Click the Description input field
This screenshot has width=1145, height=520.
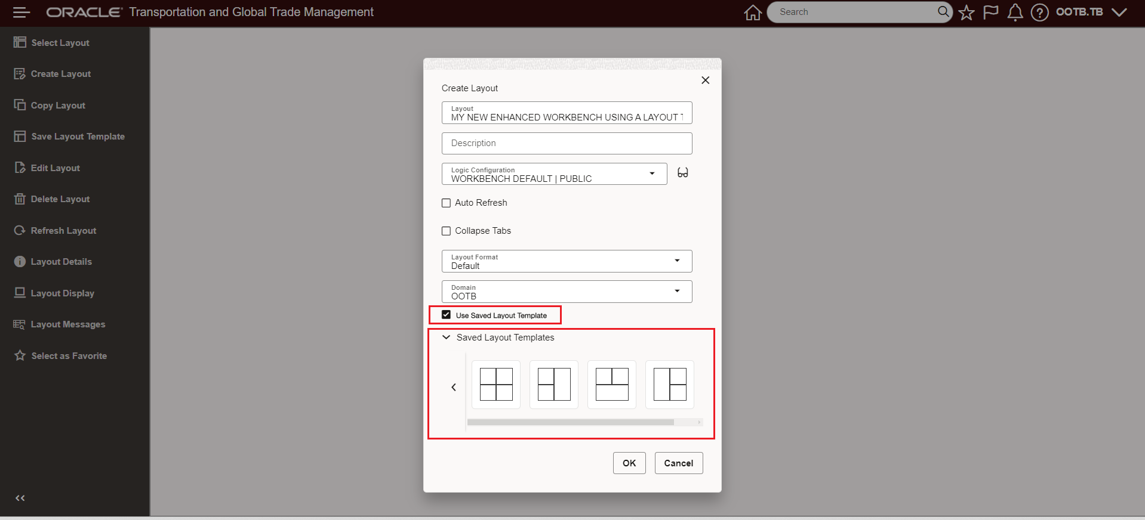[567, 143]
